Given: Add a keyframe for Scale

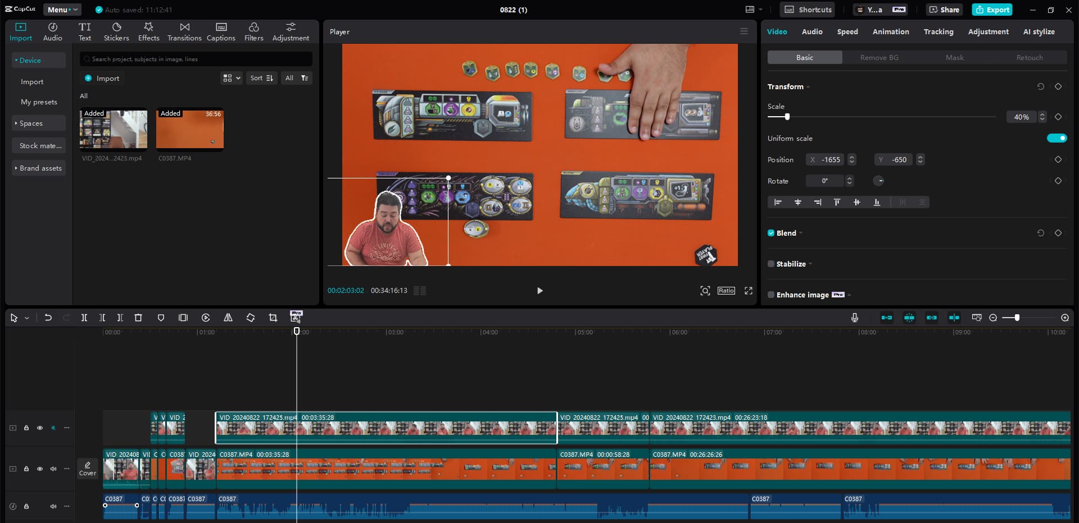Looking at the screenshot, I should point(1058,117).
